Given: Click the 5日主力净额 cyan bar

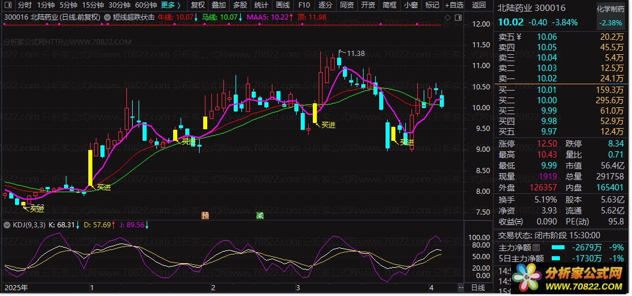Looking at the screenshot, I should tap(556, 258).
